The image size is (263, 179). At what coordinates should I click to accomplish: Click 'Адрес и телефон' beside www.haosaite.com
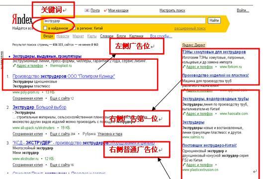[199, 113]
